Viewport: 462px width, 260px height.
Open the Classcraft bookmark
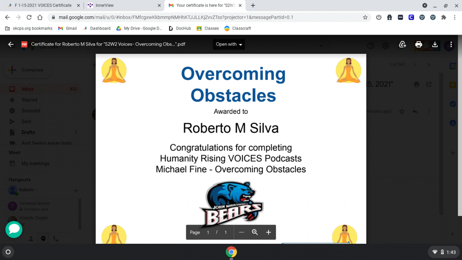[237, 28]
